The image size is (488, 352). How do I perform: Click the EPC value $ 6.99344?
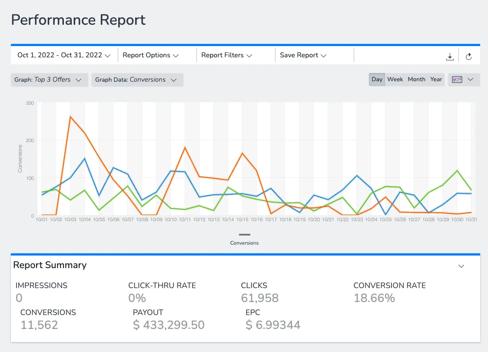273,325
